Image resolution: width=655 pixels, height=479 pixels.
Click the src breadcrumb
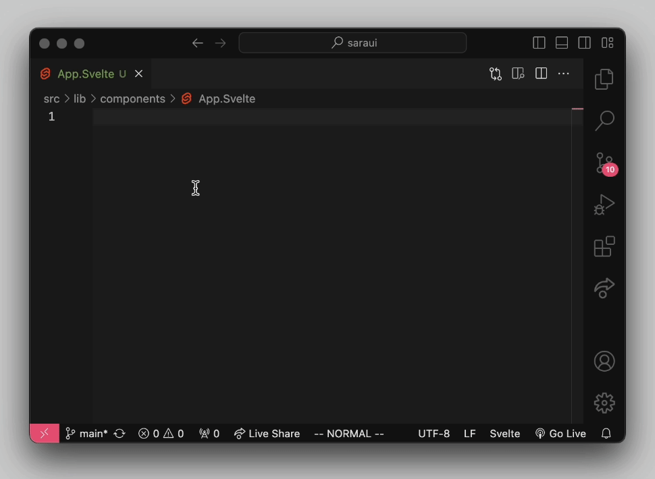tap(51, 99)
